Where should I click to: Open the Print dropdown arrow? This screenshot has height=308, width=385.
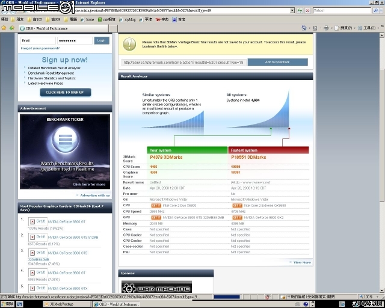click(x=331, y=28)
